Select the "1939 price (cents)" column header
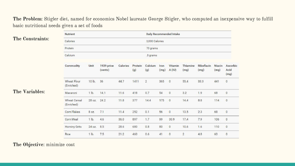The image size is (295, 166). pyautogui.click(x=107, y=68)
